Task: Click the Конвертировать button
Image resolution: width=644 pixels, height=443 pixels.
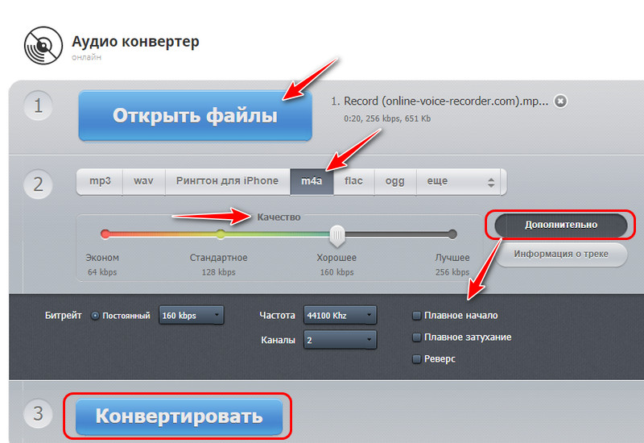Action: pos(179,416)
